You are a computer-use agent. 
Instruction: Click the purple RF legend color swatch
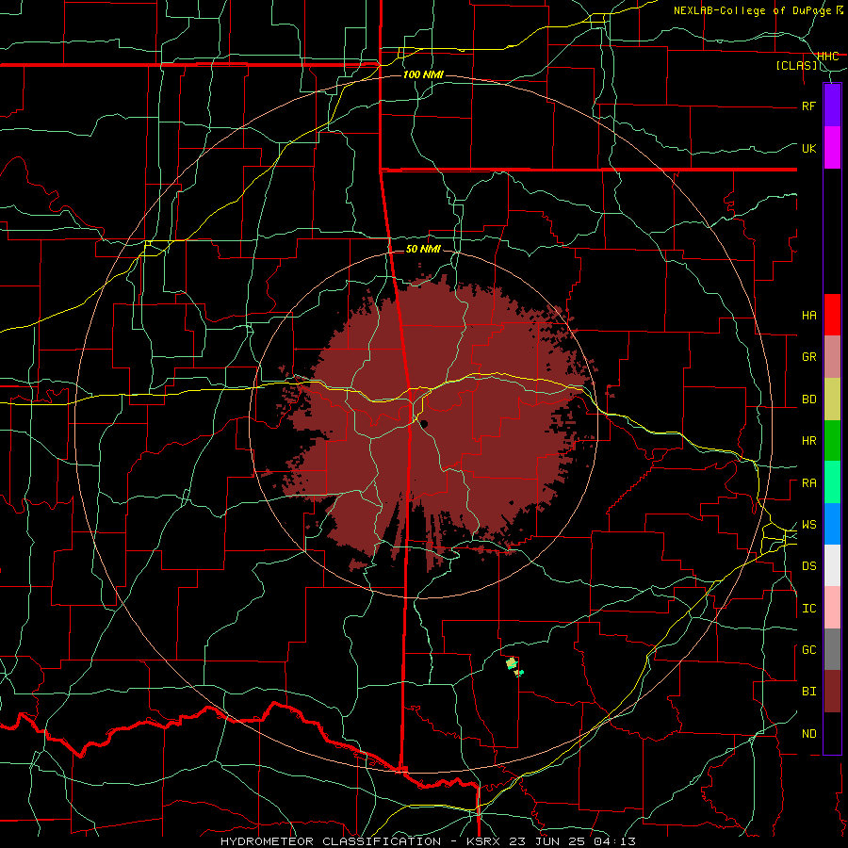click(x=832, y=106)
